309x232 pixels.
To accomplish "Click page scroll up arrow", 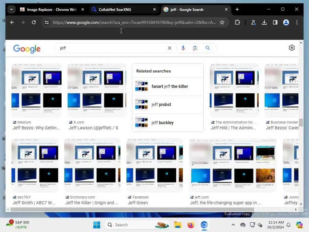I will point(301,43).
